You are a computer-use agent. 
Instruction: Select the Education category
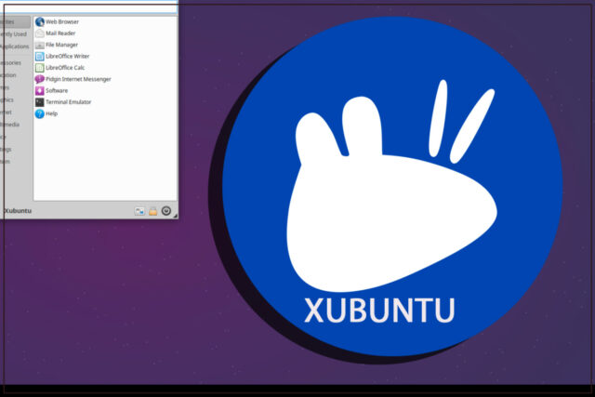point(15,75)
